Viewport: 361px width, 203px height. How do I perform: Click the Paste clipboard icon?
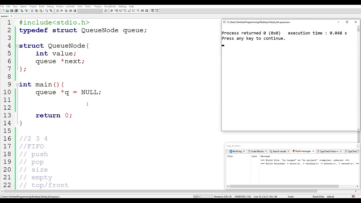41,11
